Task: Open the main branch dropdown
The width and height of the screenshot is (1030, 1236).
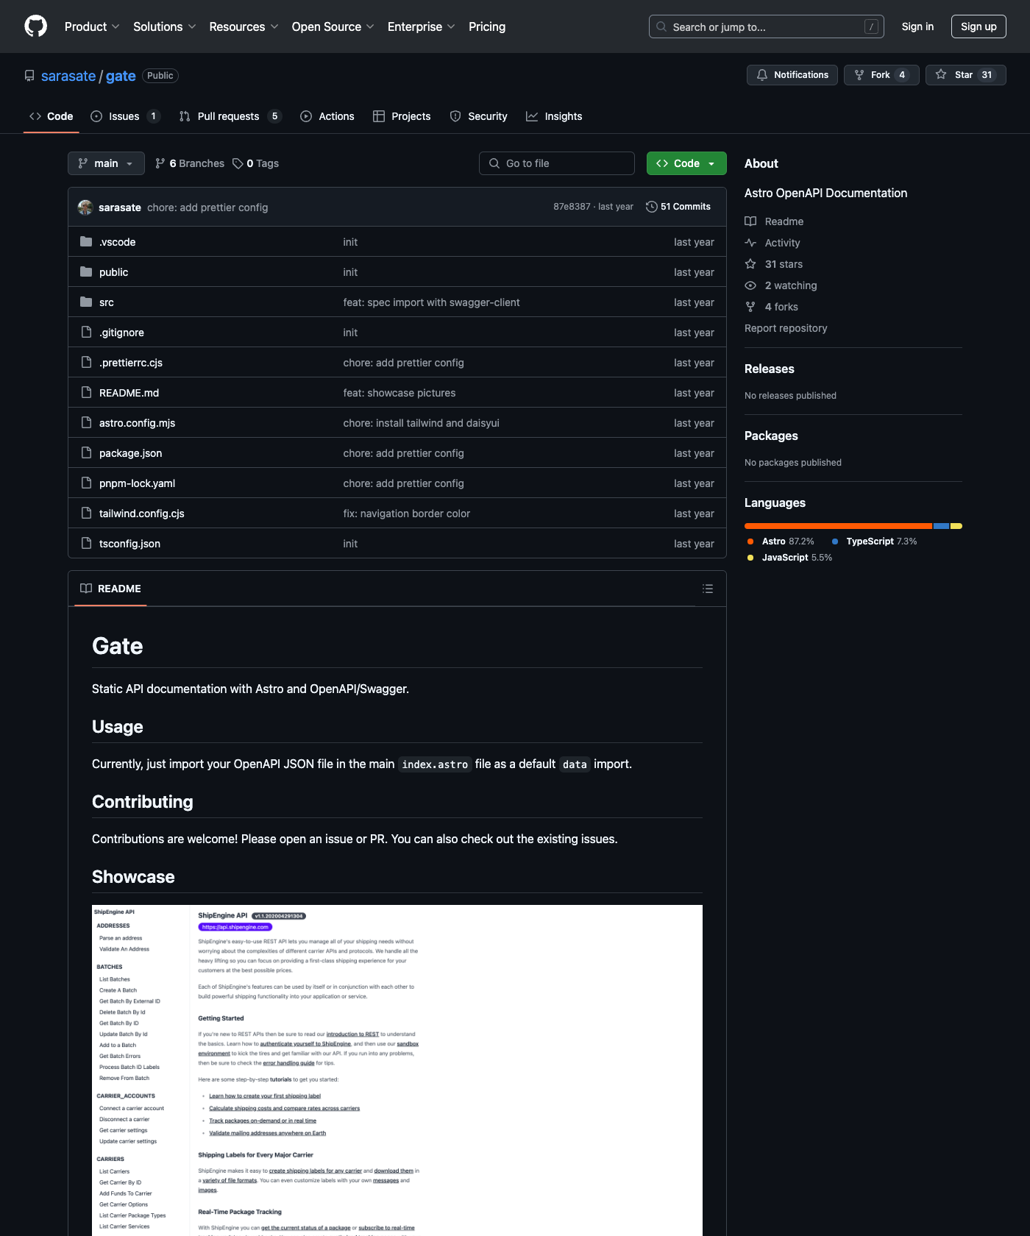Action: (x=106, y=163)
